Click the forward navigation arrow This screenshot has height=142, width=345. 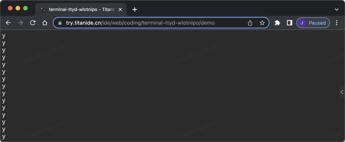coord(20,23)
